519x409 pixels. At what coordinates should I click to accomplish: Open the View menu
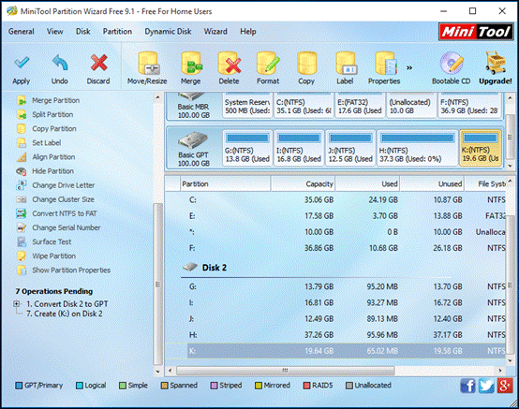coord(54,32)
